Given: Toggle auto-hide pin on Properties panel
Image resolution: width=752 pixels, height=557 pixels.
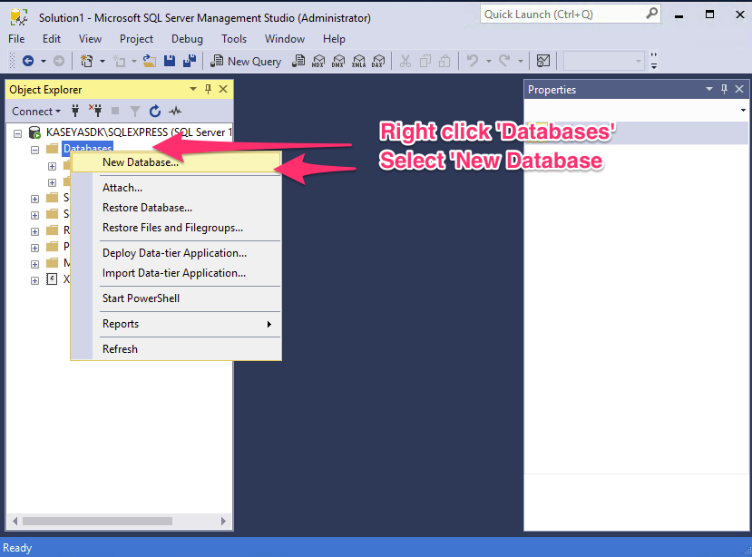Looking at the screenshot, I should pyautogui.click(x=724, y=89).
